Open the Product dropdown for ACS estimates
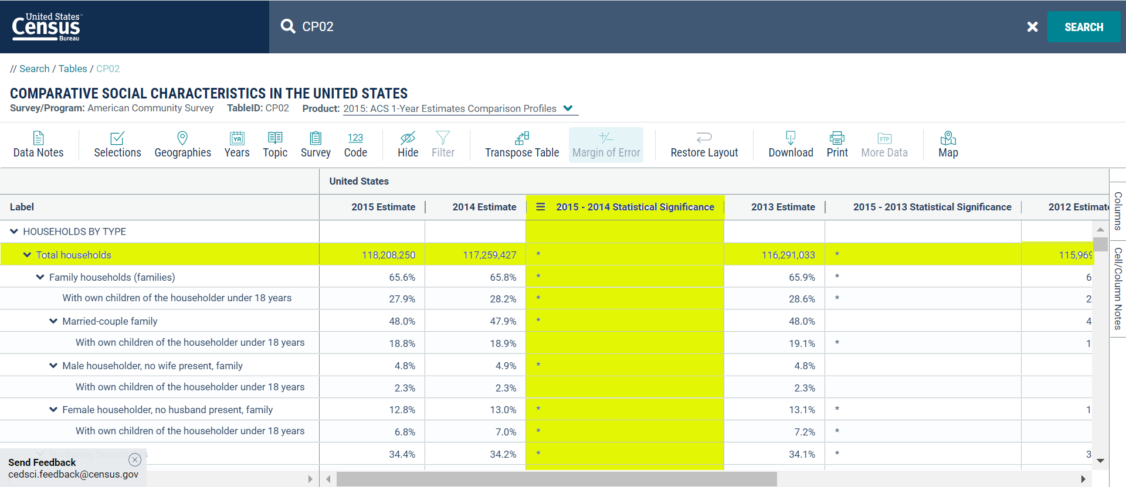 pos(568,108)
